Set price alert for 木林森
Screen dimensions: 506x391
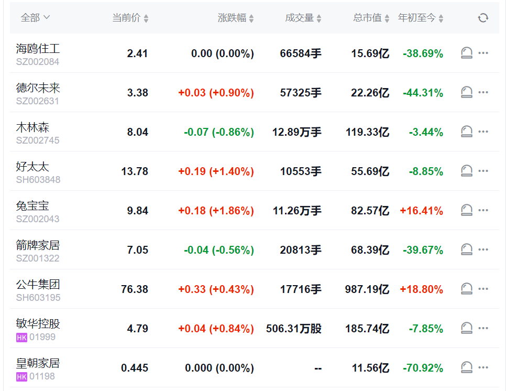467,132
